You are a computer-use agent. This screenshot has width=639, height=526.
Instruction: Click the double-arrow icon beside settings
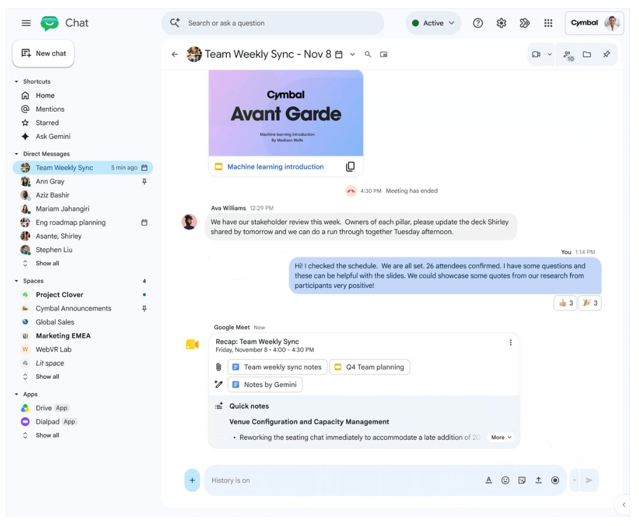point(524,23)
